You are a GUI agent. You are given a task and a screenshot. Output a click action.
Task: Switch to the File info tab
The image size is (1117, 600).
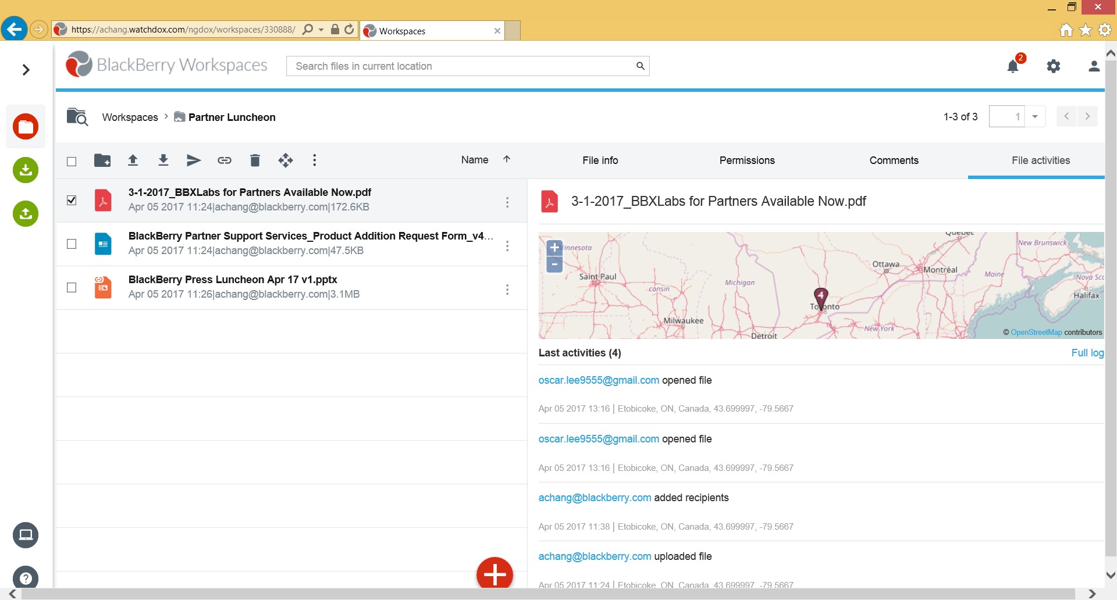coord(600,160)
